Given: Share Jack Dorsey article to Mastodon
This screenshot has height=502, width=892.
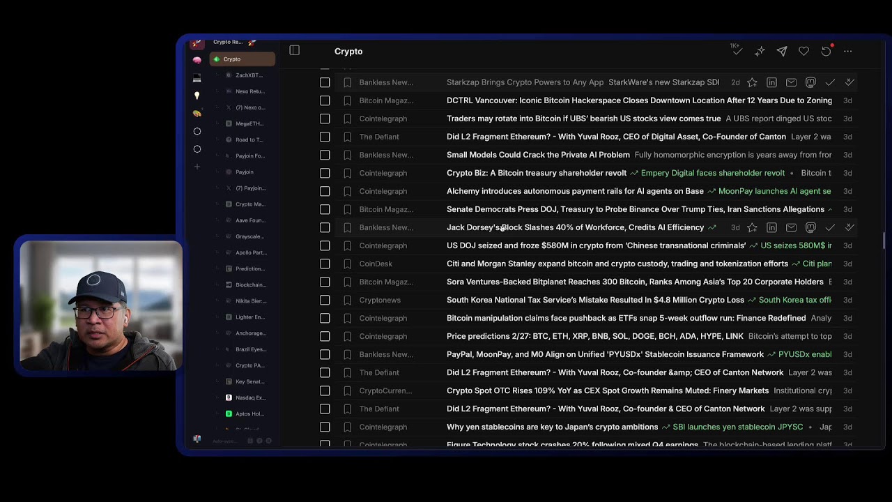Looking at the screenshot, I should tap(810, 227).
